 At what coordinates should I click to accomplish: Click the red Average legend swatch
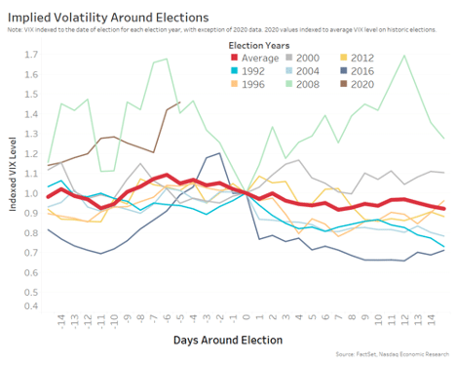tap(234, 58)
